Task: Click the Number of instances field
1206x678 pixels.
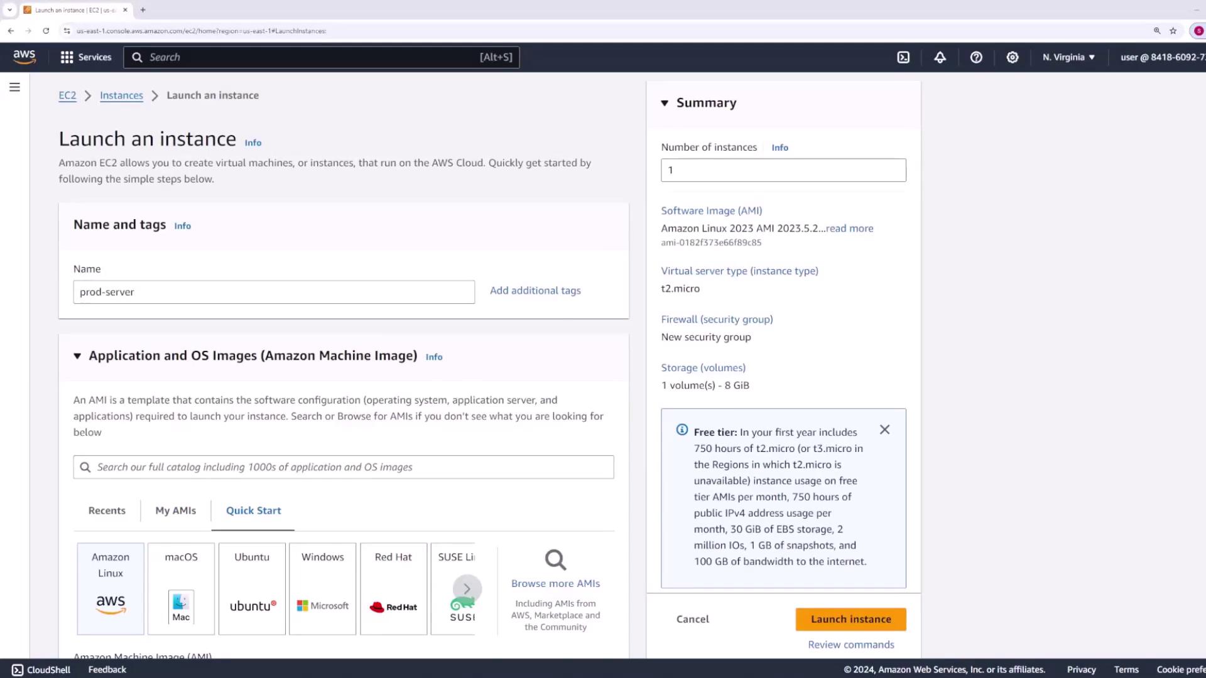Action: click(x=783, y=170)
